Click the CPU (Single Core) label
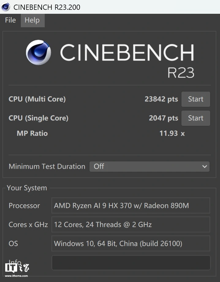 38,118
